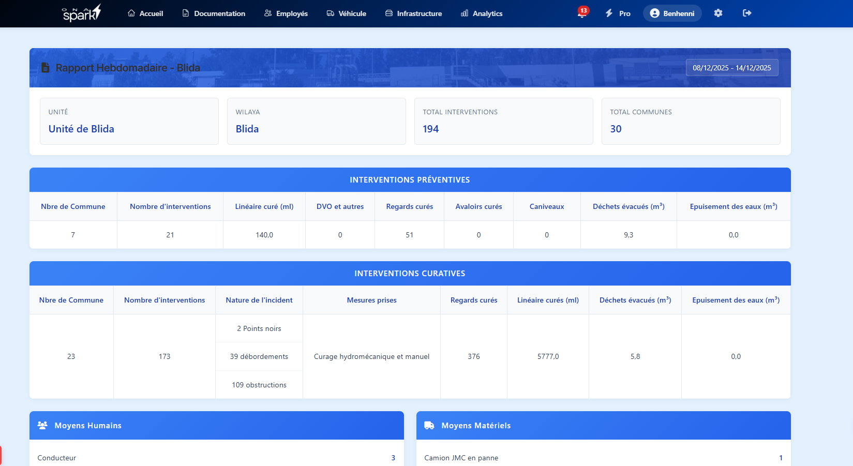Navigate to Véhicule section
This screenshot has height=466, width=853.
pyautogui.click(x=346, y=13)
